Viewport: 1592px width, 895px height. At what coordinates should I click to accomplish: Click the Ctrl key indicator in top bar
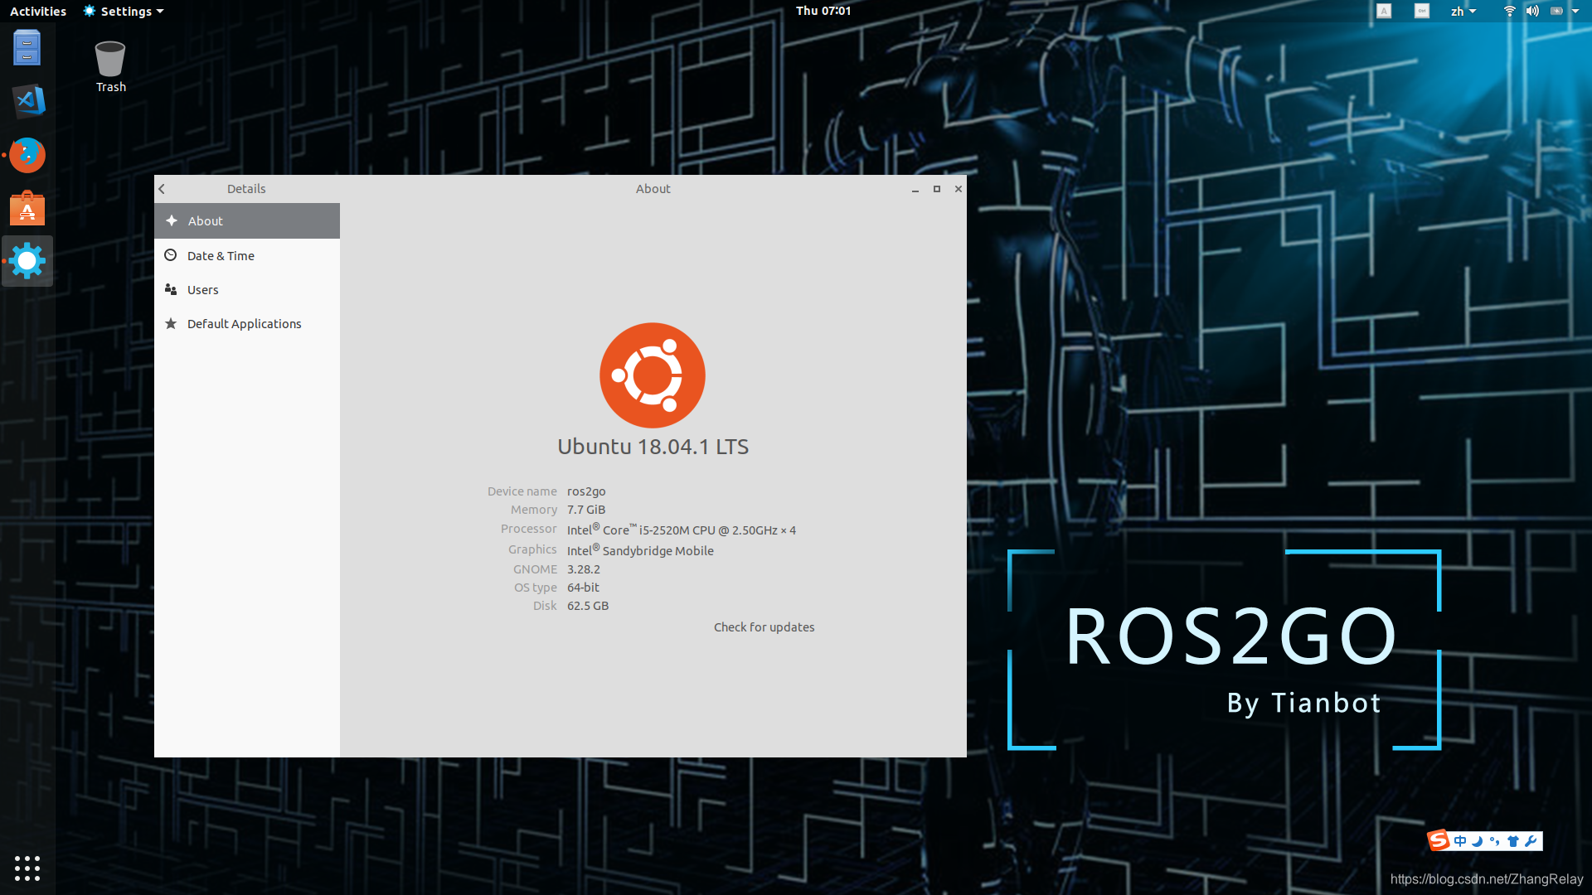coord(1422,11)
